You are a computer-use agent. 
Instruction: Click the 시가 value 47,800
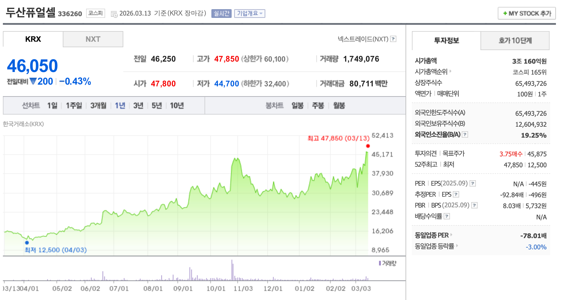(163, 84)
